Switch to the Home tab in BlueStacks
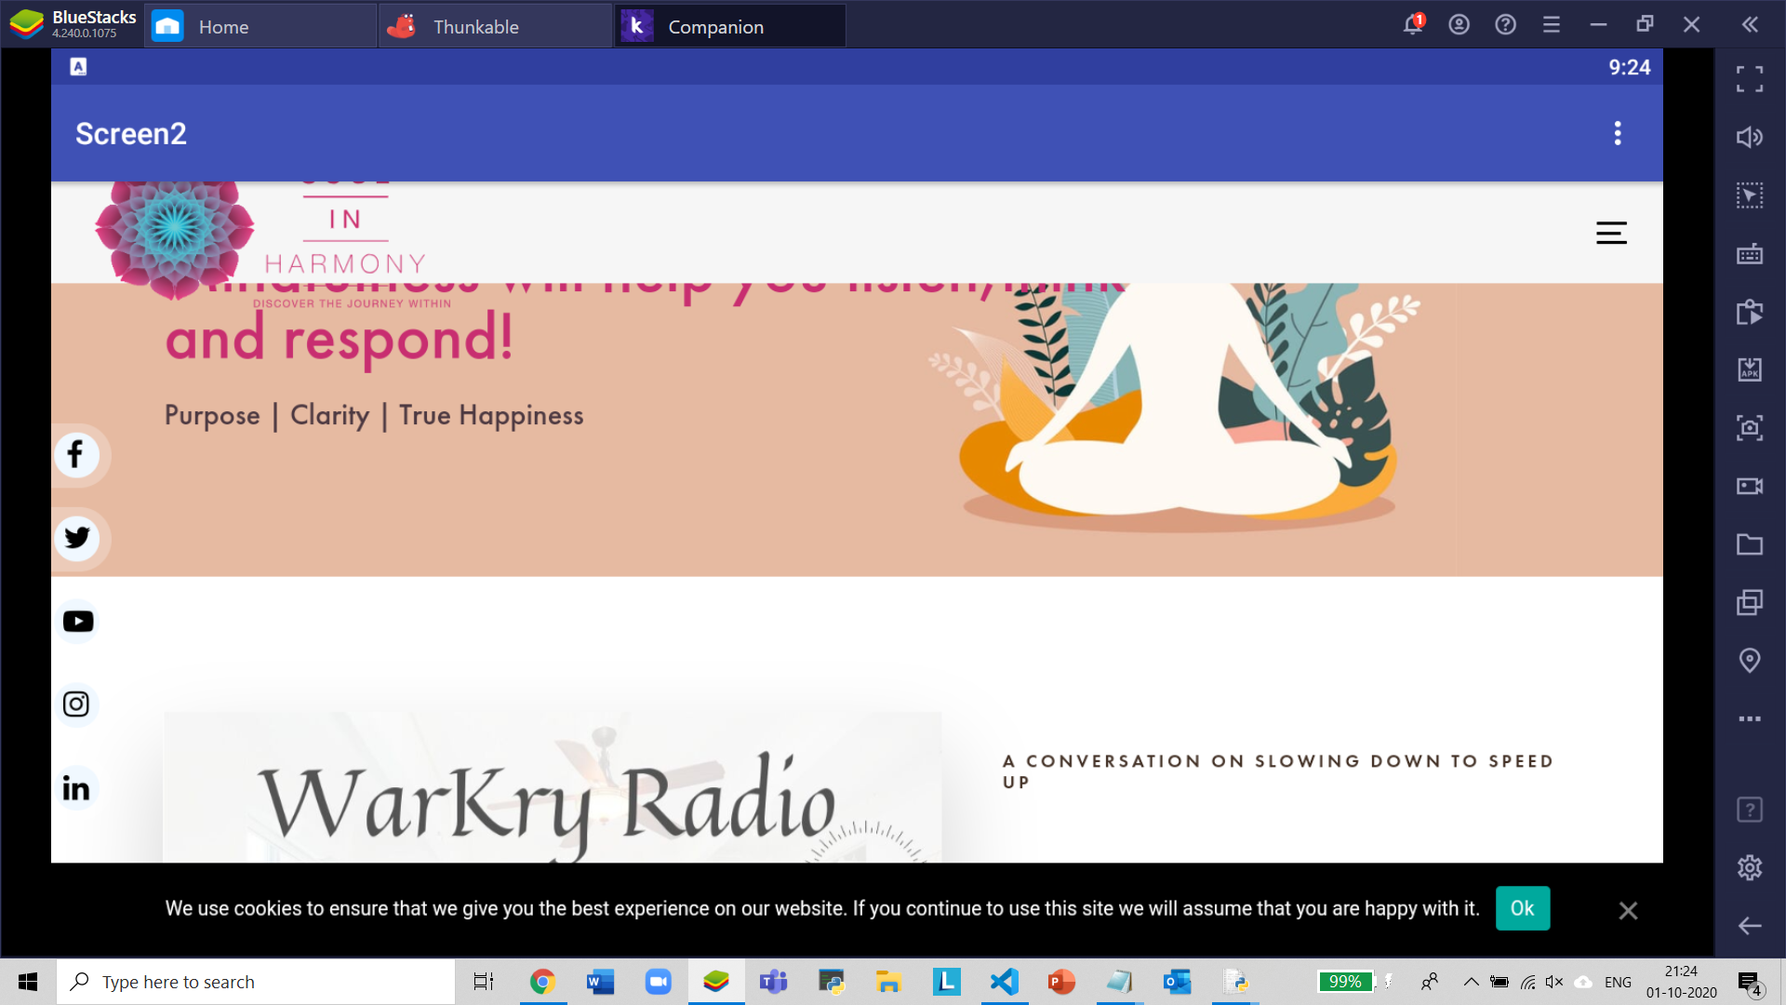Screen dimensions: 1786x1005 (x=260, y=26)
